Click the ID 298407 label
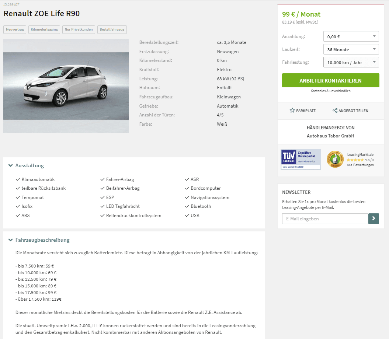Image resolution: width=389 pixels, height=339 pixels. (11, 5)
